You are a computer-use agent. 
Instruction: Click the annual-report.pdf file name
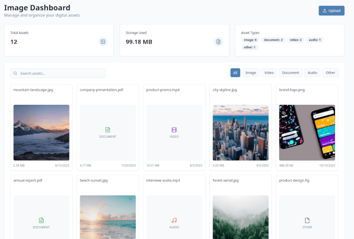(28, 181)
